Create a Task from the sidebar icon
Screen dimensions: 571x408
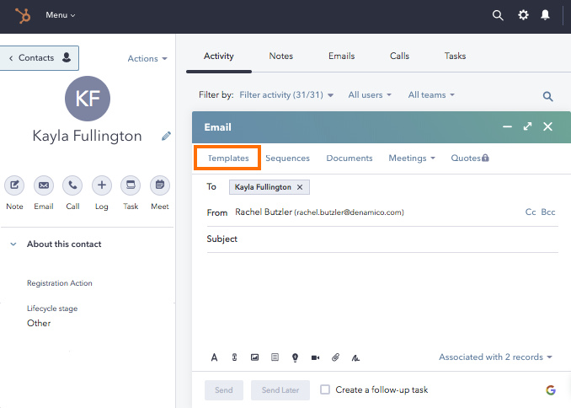(x=131, y=185)
